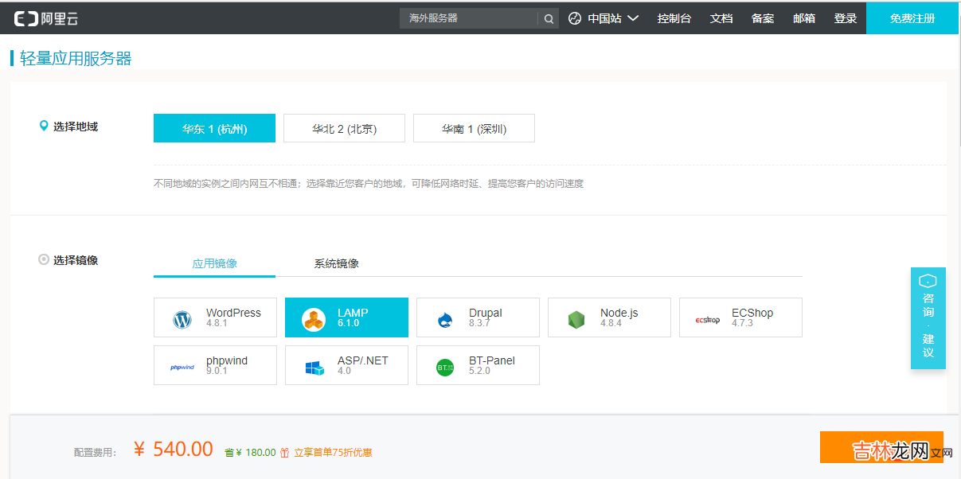Select the WordPress image icon
This screenshot has height=479, width=961.
coord(182,320)
